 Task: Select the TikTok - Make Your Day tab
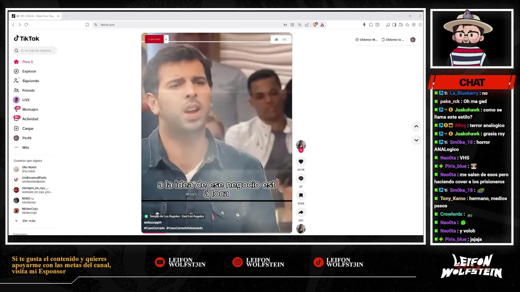point(35,16)
